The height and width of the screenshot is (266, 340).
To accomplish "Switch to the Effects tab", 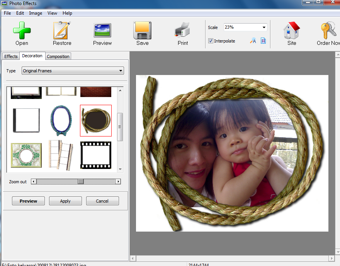I will tap(11, 56).
